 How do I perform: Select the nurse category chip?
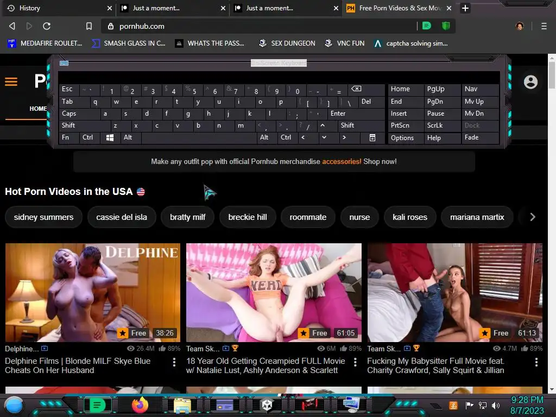pos(359,217)
